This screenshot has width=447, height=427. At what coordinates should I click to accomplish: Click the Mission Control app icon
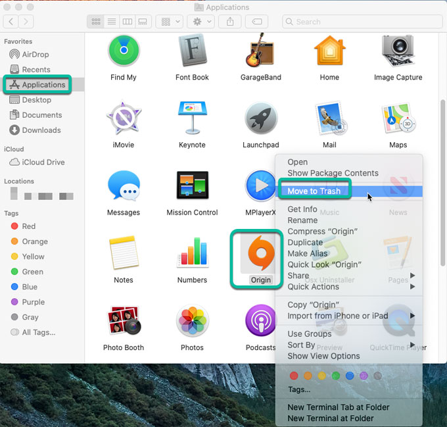point(192,186)
